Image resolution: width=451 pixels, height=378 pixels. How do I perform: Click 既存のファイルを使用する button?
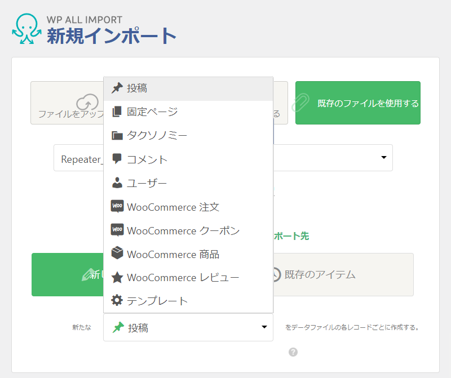coord(358,103)
